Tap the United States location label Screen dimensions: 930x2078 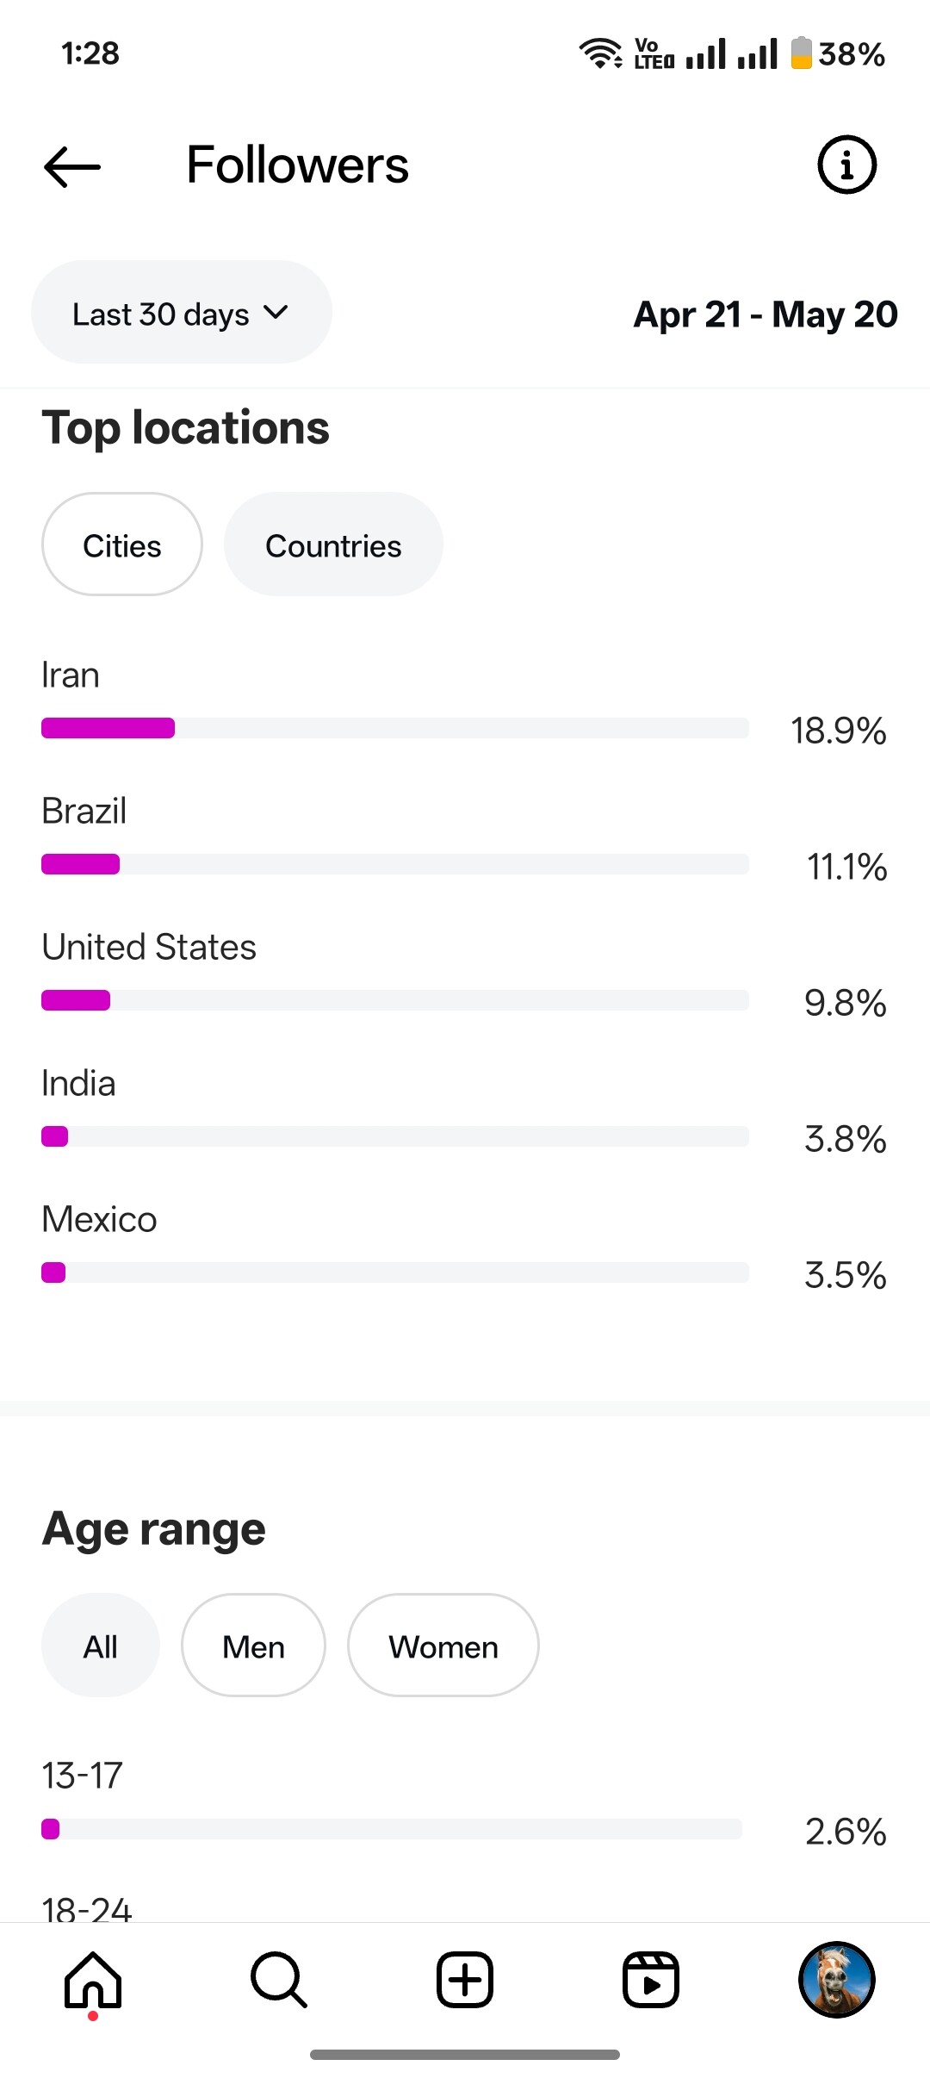tap(149, 947)
